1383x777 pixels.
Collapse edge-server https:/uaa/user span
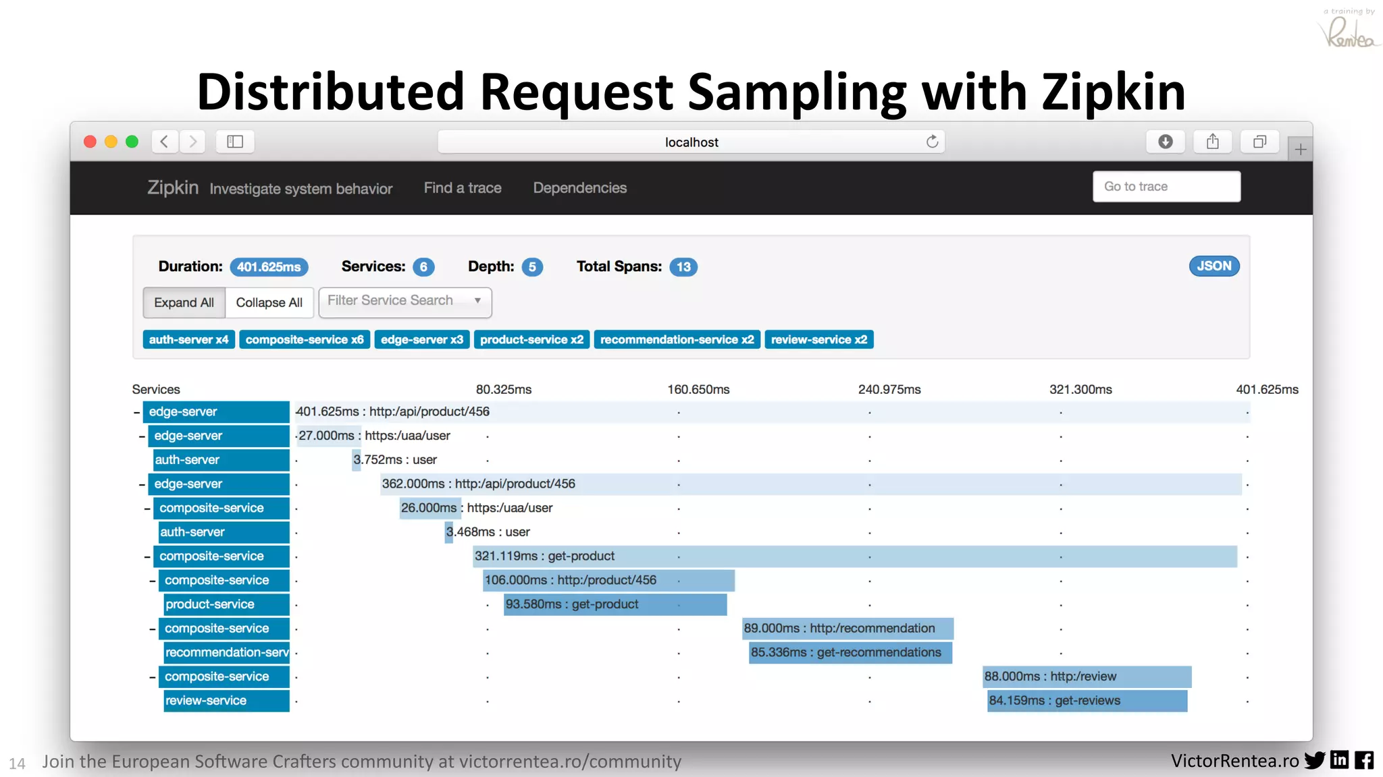click(x=142, y=436)
